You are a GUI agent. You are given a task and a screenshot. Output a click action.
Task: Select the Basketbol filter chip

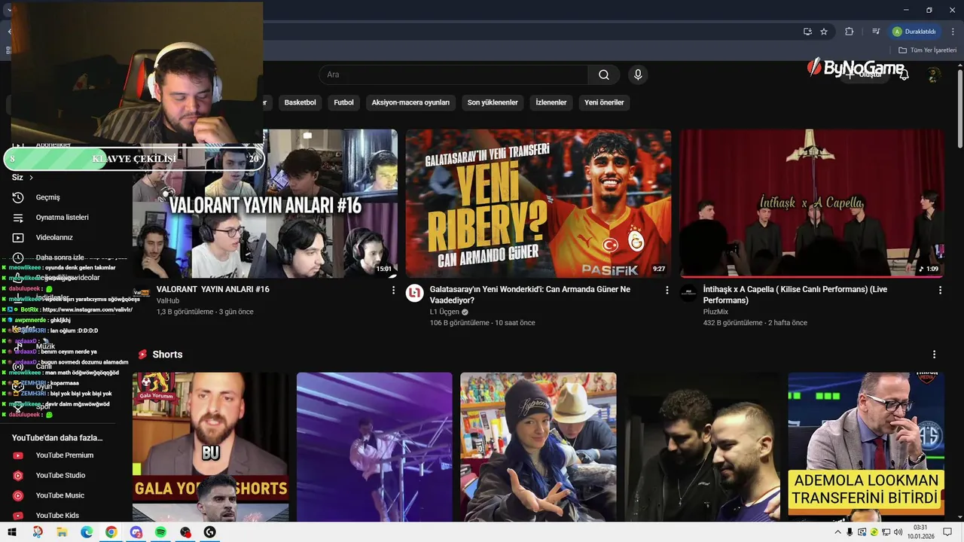(x=300, y=102)
